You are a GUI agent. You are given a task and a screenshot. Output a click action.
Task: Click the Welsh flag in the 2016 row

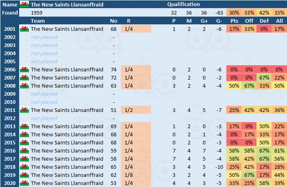(x=24, y=150)
